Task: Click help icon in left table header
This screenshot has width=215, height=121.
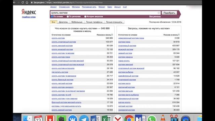Action: pos(112,35)
